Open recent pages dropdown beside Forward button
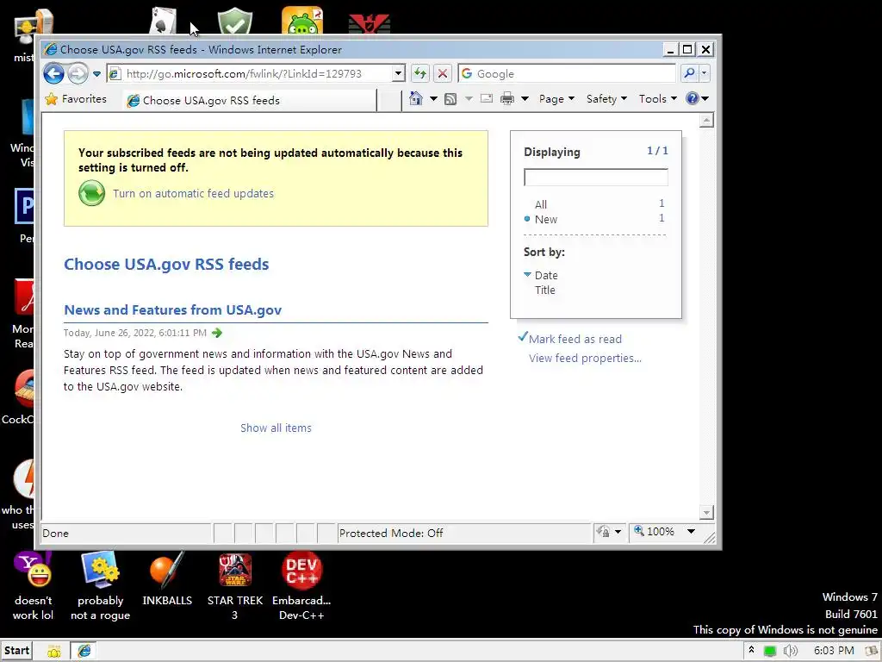 click(96, 74)
